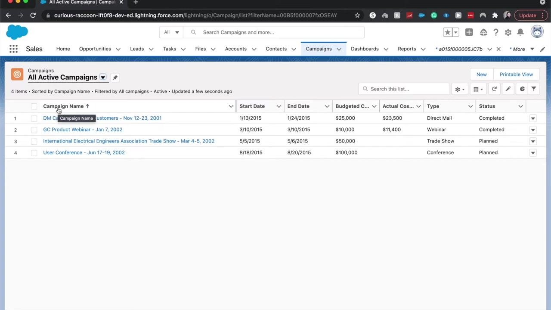The image size is (551, 310).
Task: Open the Setup gear icon in header
Action: (x=508, y=32)
